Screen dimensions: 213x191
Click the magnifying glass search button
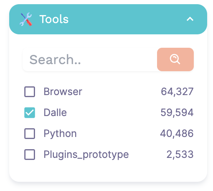[175, 59]
